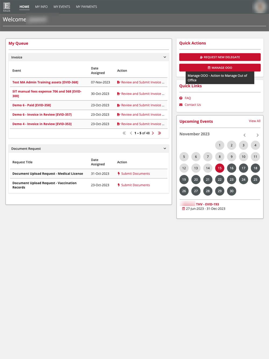Open Demo 4 - Invoice in Review EVID-353
This screenshot has height=359, width=269.
42,124
